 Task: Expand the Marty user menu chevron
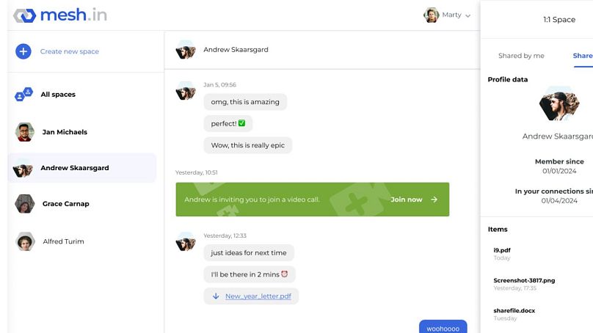click(x=468, y=15)
